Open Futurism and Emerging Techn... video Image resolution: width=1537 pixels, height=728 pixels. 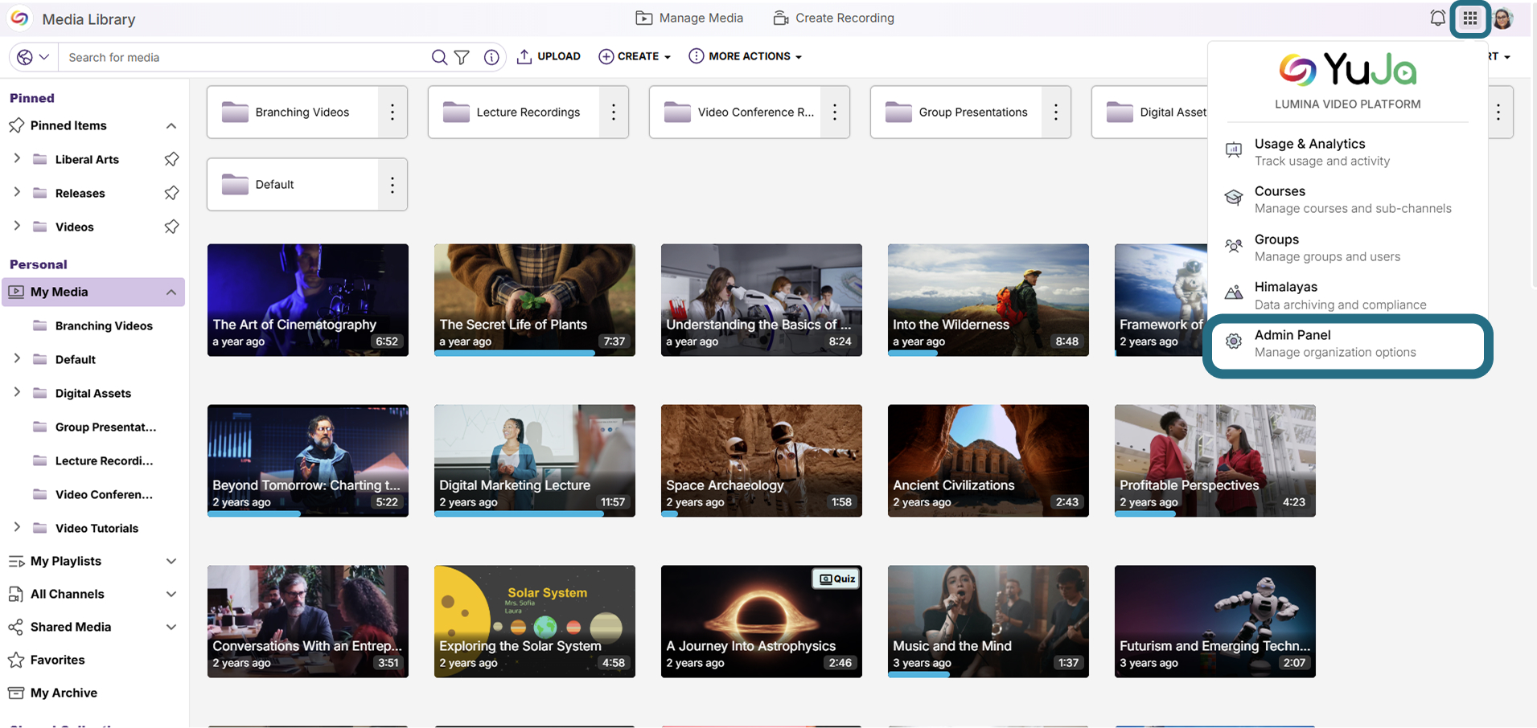[1215, 621]
